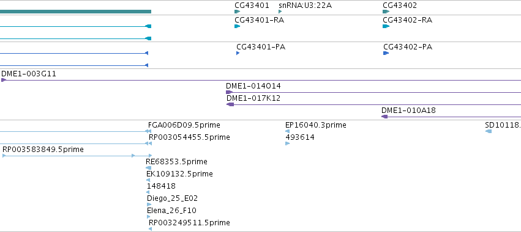Open the EK109132.5prime label

coord(179,173)
